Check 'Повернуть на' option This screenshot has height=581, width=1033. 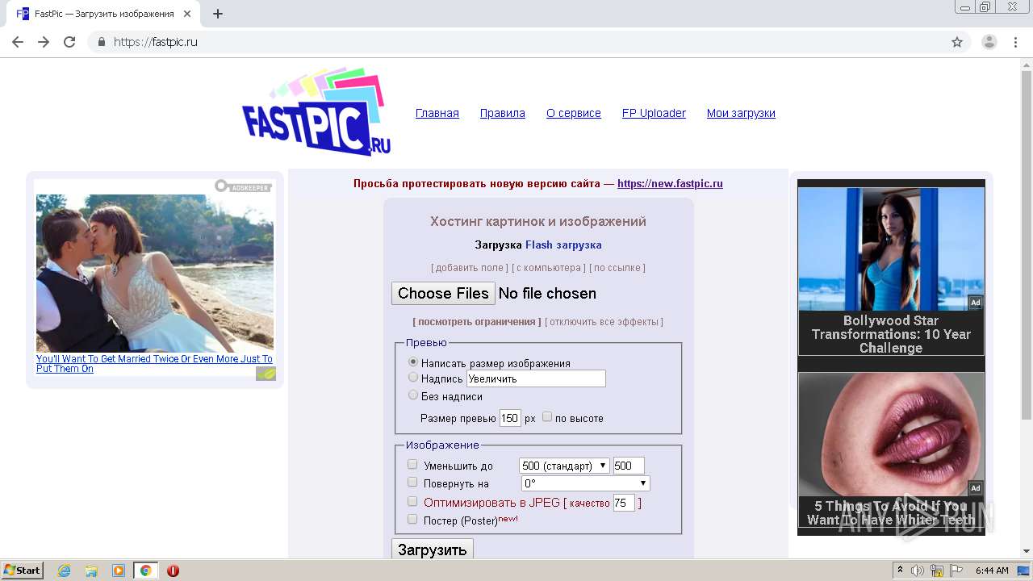click(x=412, y=483)
